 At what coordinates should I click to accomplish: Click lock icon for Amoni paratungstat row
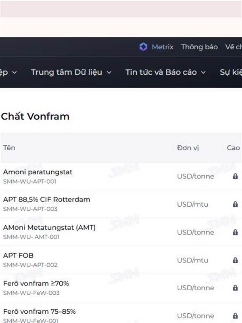235,176
